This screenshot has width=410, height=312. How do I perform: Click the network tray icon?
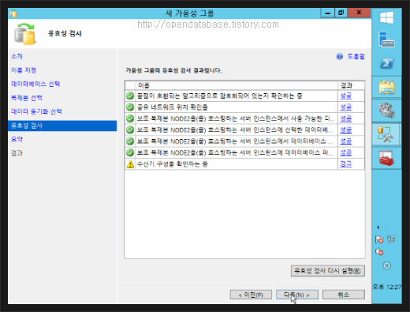point(391,239)
